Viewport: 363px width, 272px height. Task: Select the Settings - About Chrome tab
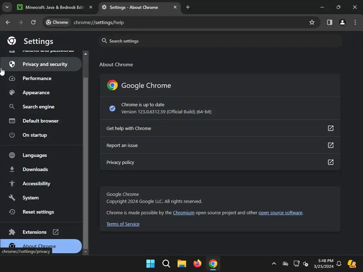tap(139, 7)
